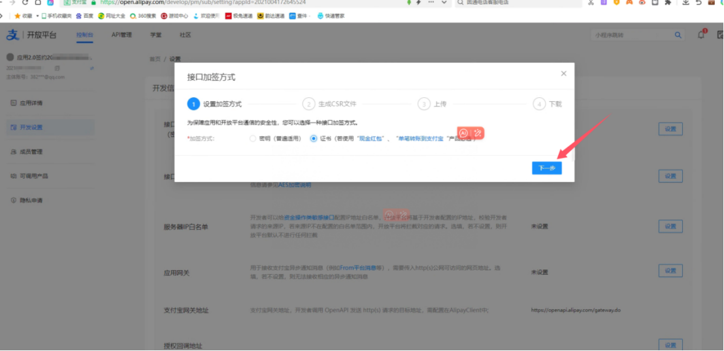This screenshot has width=724, height=351.
Task: Open the 单笔转账到支付宝 link
Action: tap(420, 138)
